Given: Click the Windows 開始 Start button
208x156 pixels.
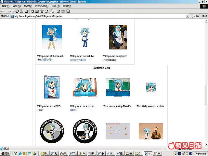Looking at the screenshot, I should [x=6, y=153].
